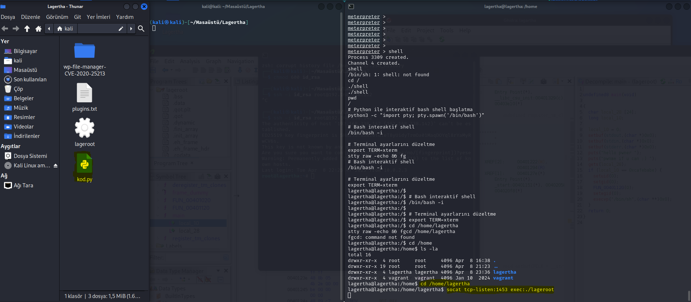Select the plugins.txt file
The width and height of the screenshot is (691, 302).
click(85, 97)
